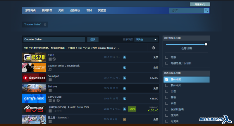
Task: Go to 点数商店 points shop
Action: [x=75, y=10]
